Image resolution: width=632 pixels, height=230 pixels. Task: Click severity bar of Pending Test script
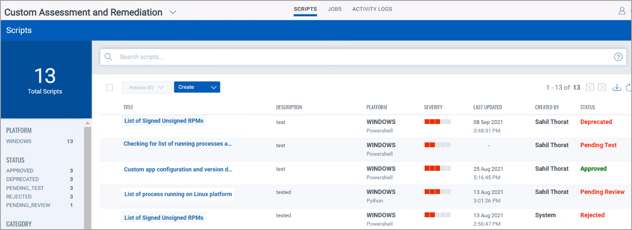click(x=437, y=145)
